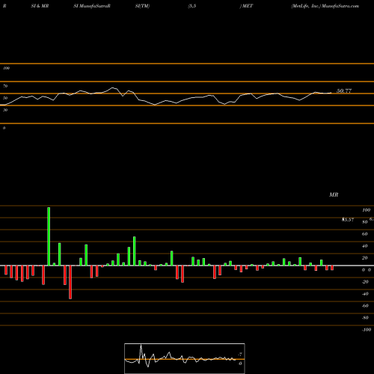Click the "SI MunafaSutraR" header text
The image size is (374, 374).
click(x=92, y=6)
